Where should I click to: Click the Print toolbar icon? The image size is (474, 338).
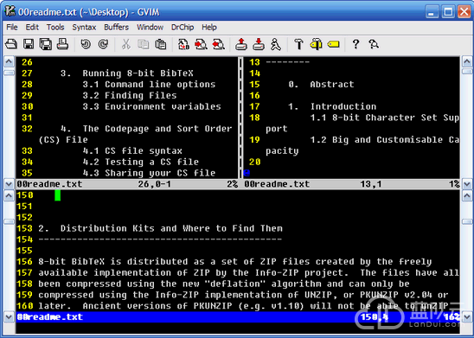point(63,44)
